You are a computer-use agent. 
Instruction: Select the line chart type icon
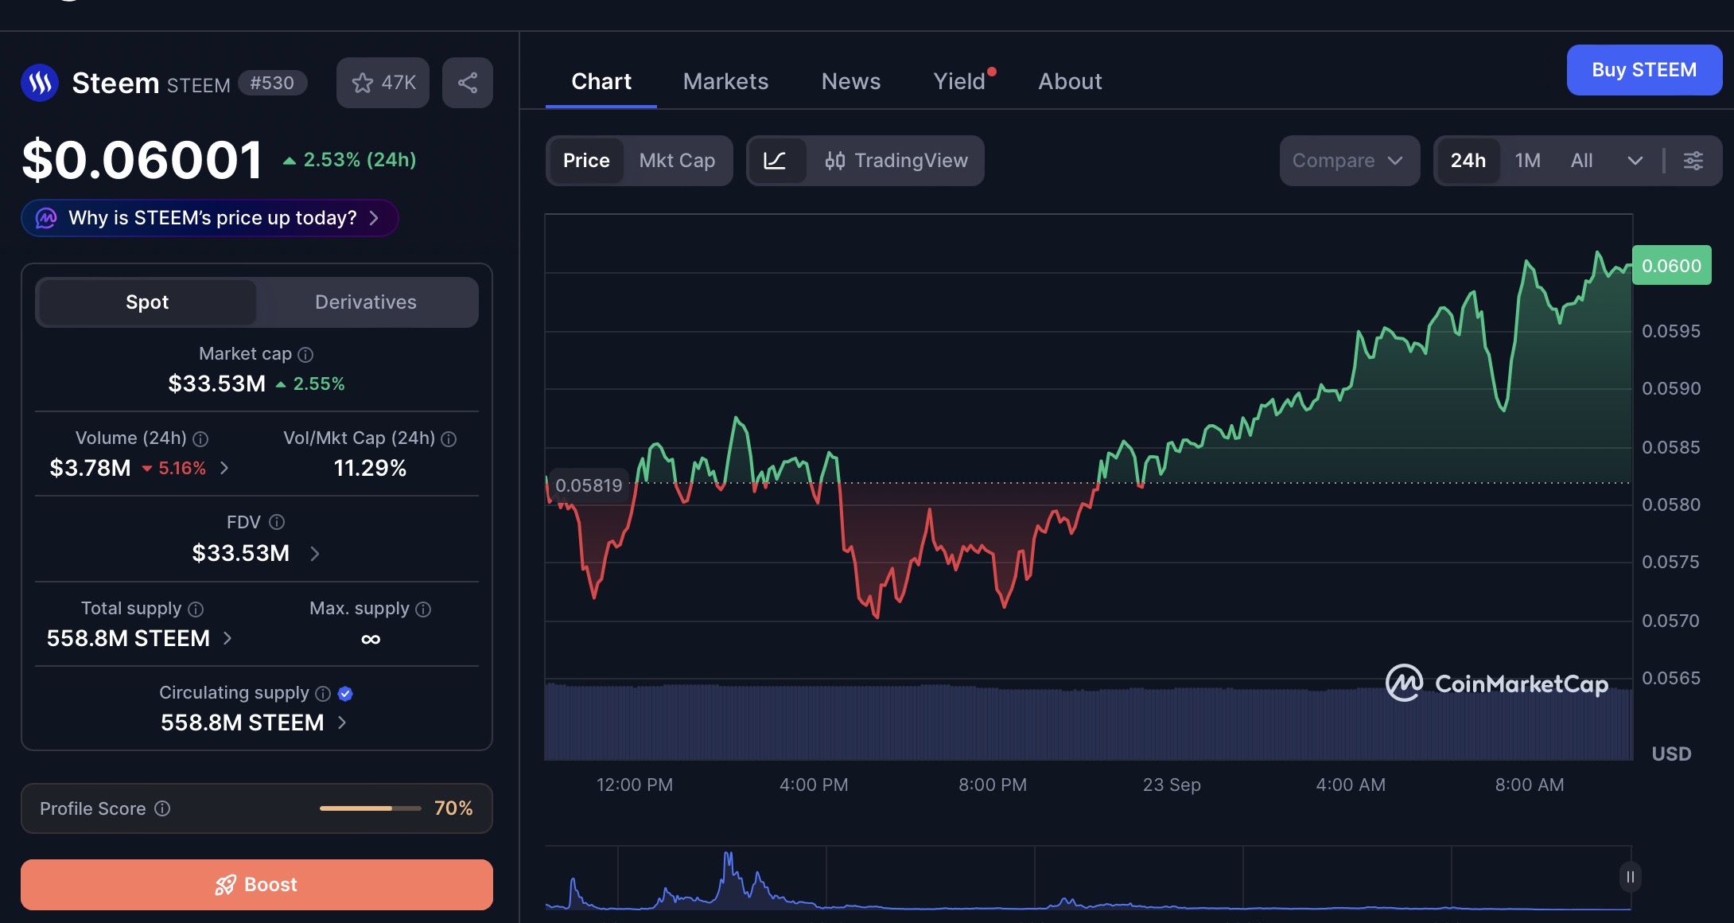tap(775, 161)
